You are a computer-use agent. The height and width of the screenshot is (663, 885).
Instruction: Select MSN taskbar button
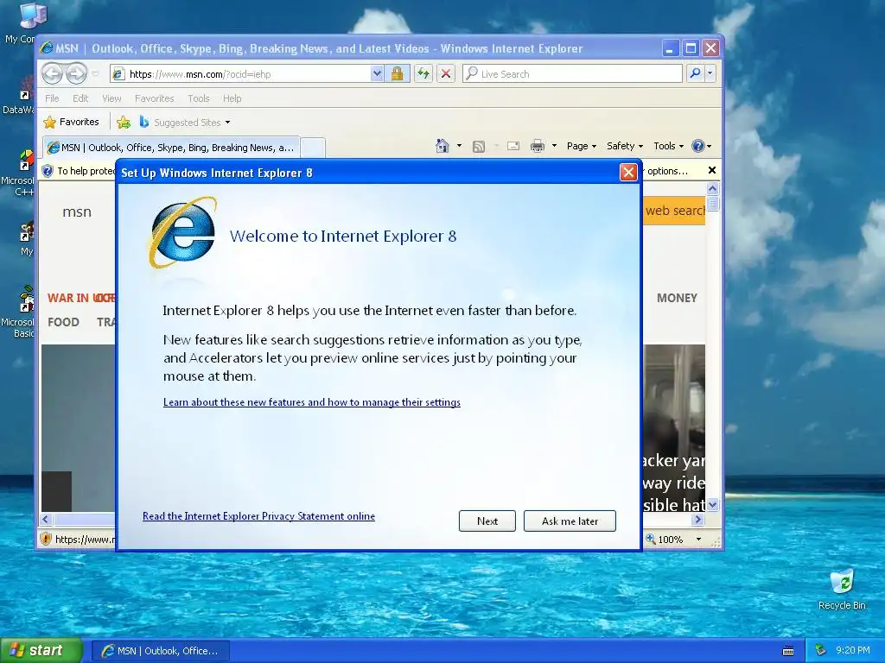pyautogui.click(x=161, y=651)
